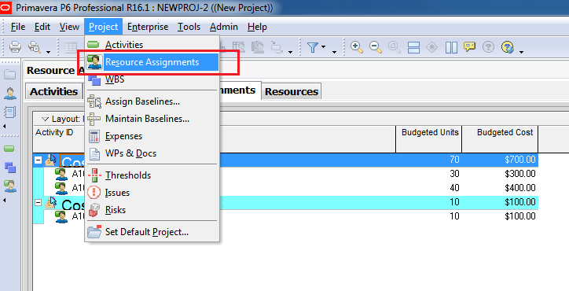Expand the Layout options triangle
The image size is (569, 291).
pos(45,120)
